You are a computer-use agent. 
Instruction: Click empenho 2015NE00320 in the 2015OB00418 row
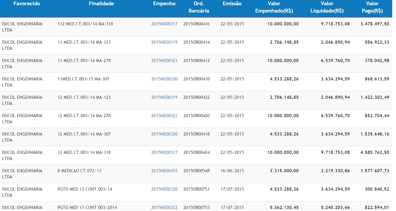164,134
